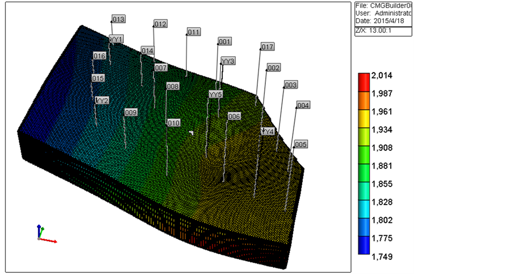Image resolution: width=513 pixels, height=274 pixels.
Task: Click well label 006
Action: 234,116
